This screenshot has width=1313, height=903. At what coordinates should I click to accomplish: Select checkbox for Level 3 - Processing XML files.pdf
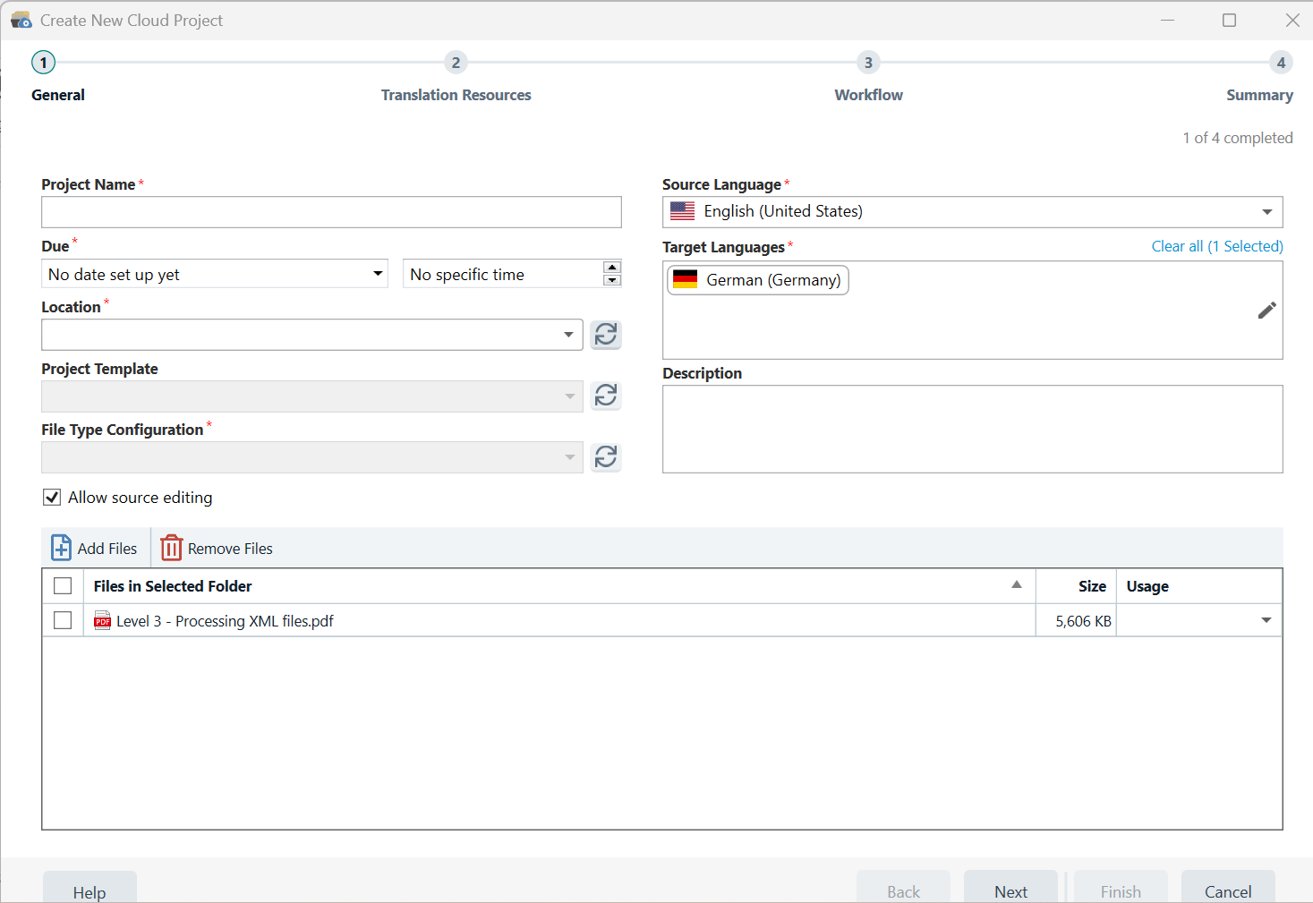63,620
